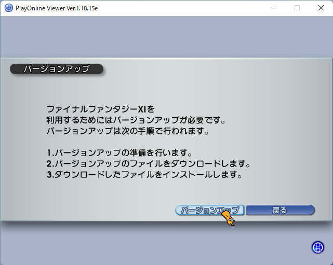Click the PlayOnline Viewer Ver.1.18.15e title text
Viewport: 333px width, 265px height.
click(57, 8)
